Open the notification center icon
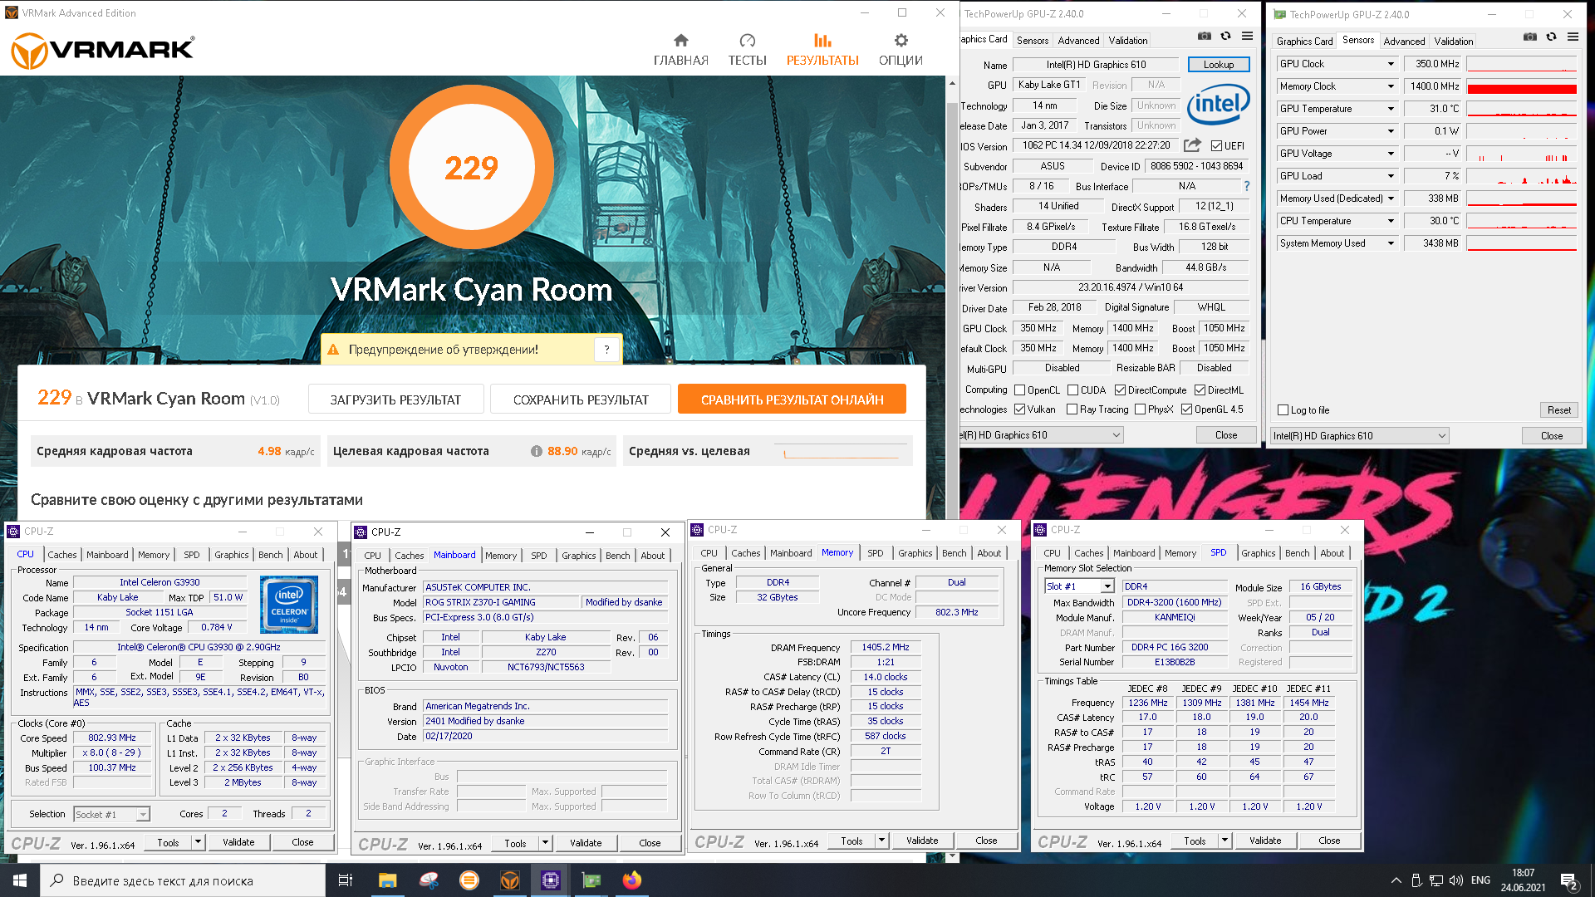Viewport: 1595px width, 897px height. click(1568, 881)
